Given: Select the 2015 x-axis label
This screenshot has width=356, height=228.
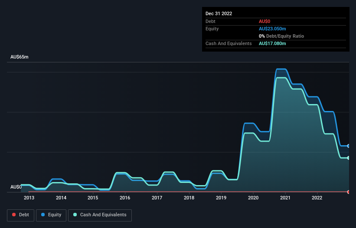Looking at the screenshot, I should click(x=93, y=198).
